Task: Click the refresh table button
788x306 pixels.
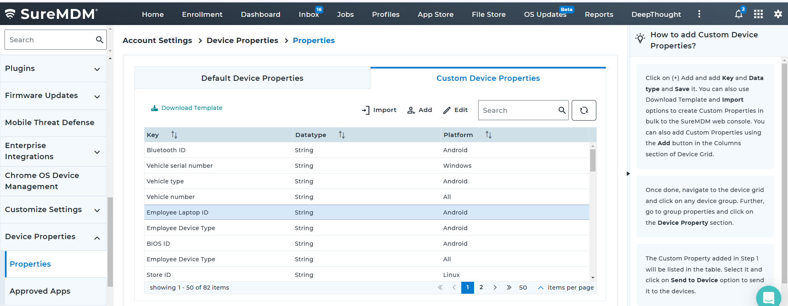Action: pyautogui.click(x=584, y=110)
